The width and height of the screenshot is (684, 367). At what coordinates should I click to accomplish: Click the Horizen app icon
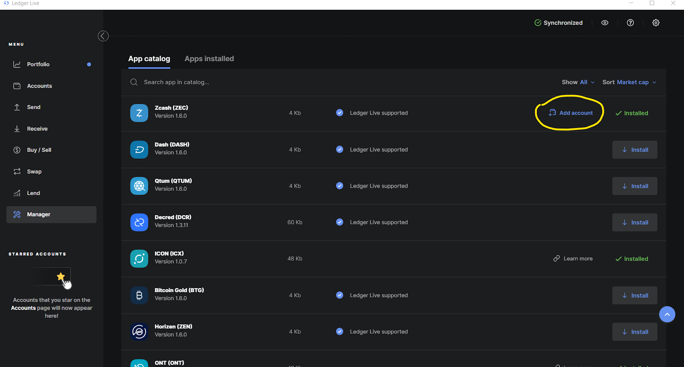click(139, 332)
